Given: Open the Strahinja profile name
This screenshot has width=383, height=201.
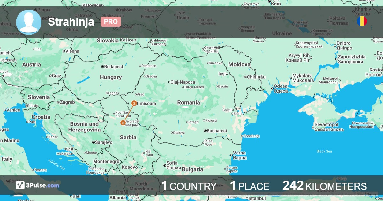Looking at the screenshot, I should coord(71,22).
